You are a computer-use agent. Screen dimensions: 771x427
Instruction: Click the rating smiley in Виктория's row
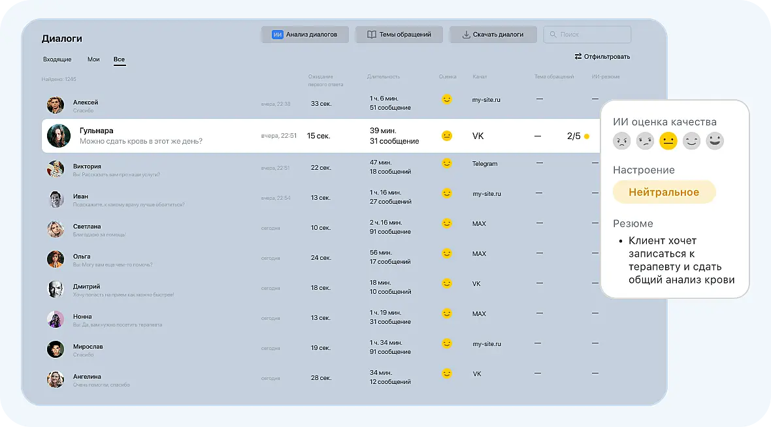tap(446, 163)
